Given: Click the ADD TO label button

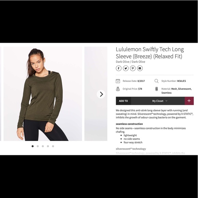Looking at the screenshot, I should coord(123,101).
